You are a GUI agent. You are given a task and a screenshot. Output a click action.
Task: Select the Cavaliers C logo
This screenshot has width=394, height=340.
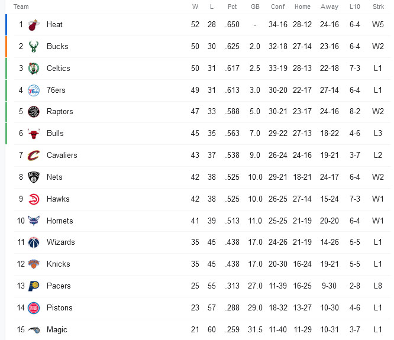(34, 155)
